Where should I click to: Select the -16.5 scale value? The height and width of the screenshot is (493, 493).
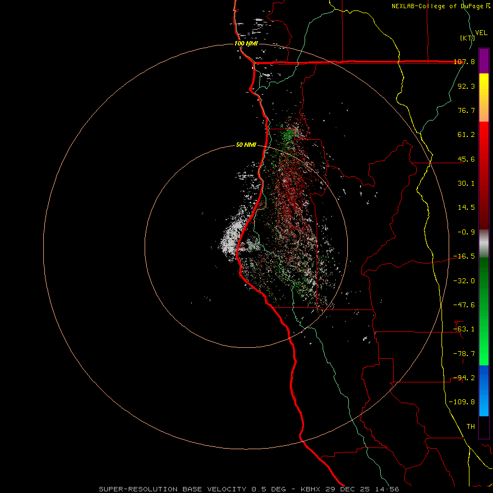[x=464, y=256]
